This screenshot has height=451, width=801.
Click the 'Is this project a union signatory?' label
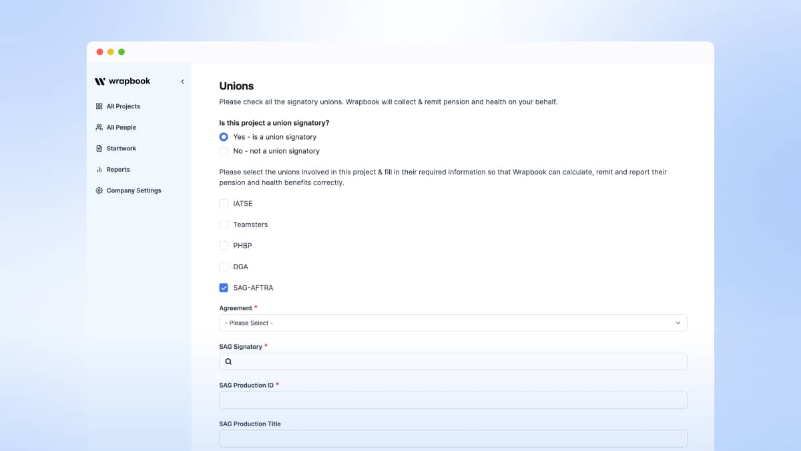tap(274, 123)
